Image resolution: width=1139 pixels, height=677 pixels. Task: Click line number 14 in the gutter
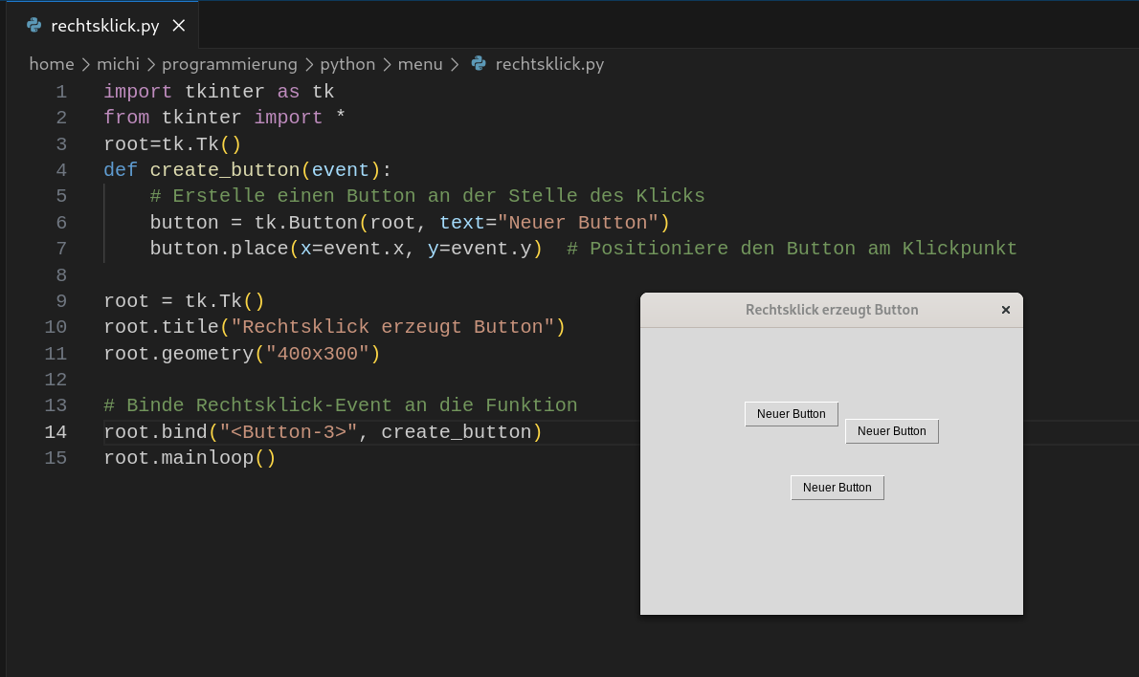[56, 432]
